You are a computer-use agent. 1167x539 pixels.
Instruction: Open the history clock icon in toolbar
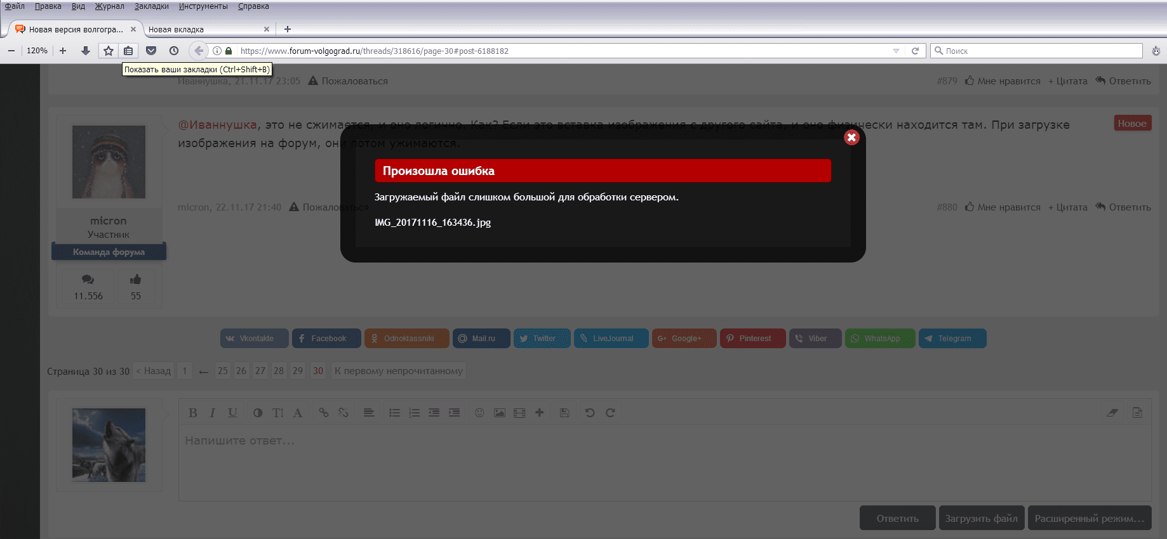pyautogui.click(x=174, y=51)
